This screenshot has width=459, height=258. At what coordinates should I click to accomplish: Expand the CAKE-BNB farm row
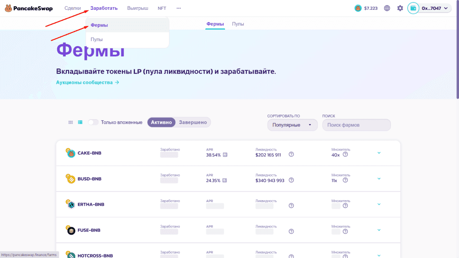pyautogui.click(x=379, y=153)
